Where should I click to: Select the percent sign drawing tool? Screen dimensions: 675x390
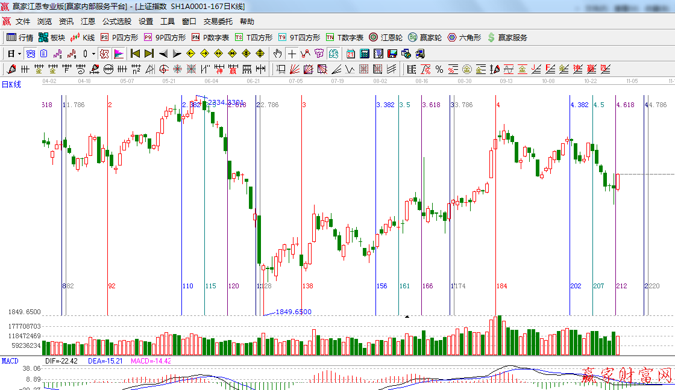(439, 69)
